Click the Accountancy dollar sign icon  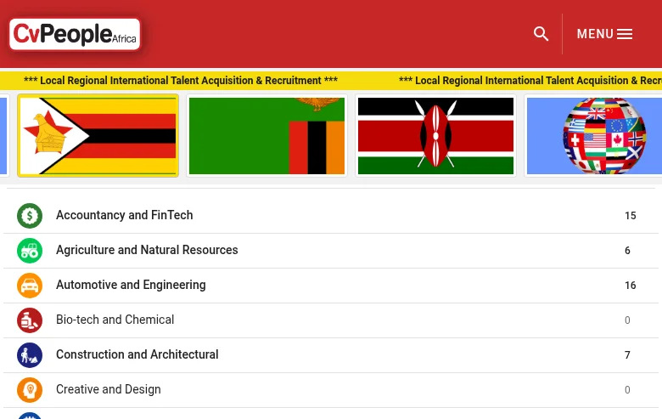coord(30,216)
